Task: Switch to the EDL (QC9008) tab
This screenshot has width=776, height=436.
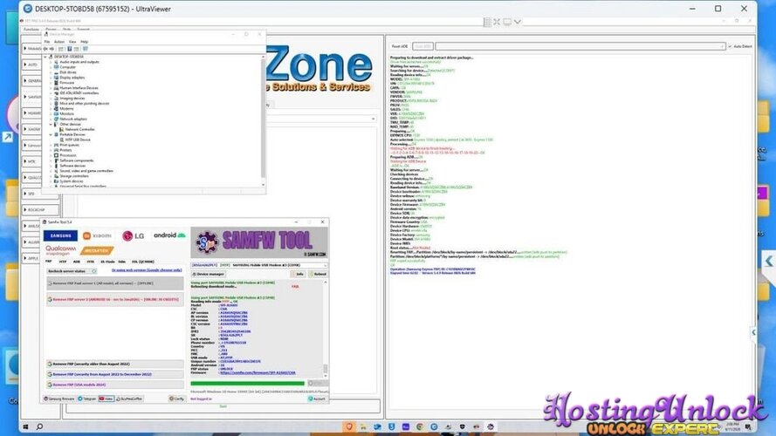Action: pyautogui.click(x=143, y=262)
